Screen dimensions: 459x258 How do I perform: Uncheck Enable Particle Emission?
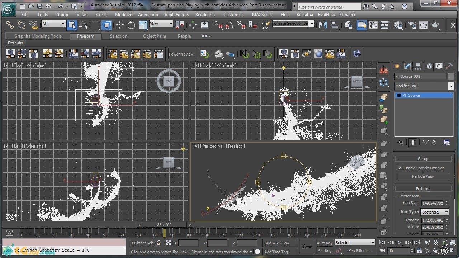pyautogui.click(x=400, y=168)
